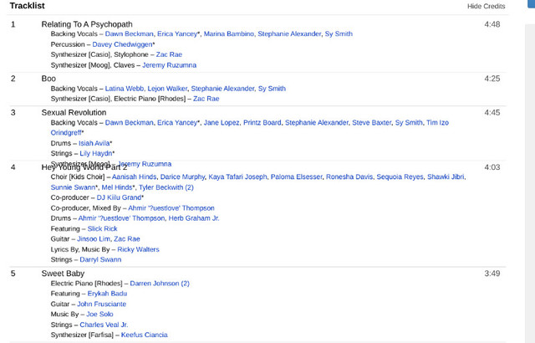The width and height of the screenshot is (535, 343).
Task: Click Darren Johnson (2) electric piano link
Action: click(x=159, y=283)
